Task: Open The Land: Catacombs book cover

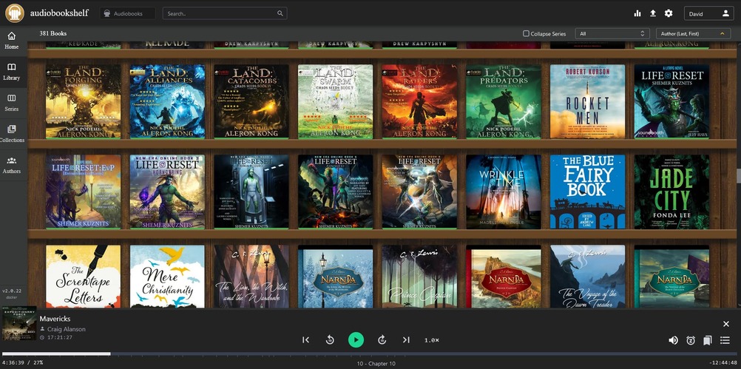Action: tap(251, 101)
